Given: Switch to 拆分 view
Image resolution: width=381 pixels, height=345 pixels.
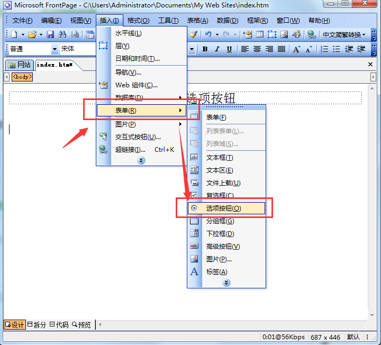Looking at the screenshot, I should click(37, 324).
